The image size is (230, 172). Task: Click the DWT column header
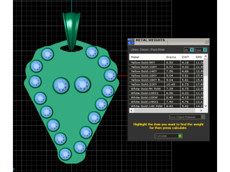tap(187, 57)
